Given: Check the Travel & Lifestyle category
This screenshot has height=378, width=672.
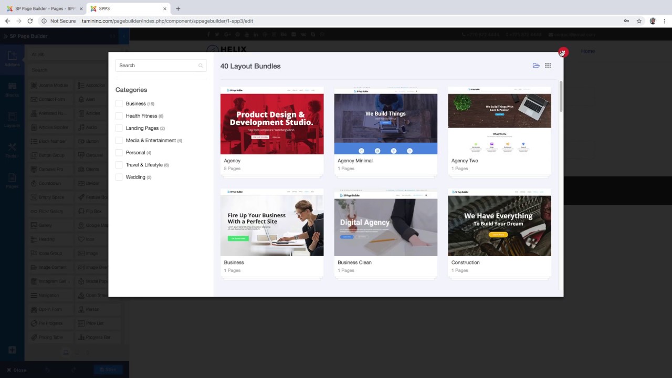Looking at the screenshot, I should point(119,165).
